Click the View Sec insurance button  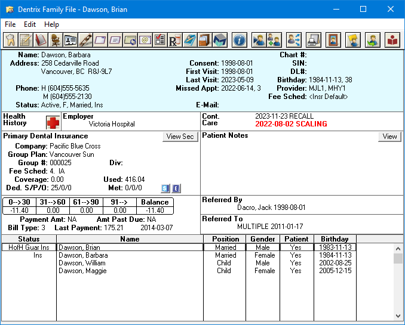[180, 137]
